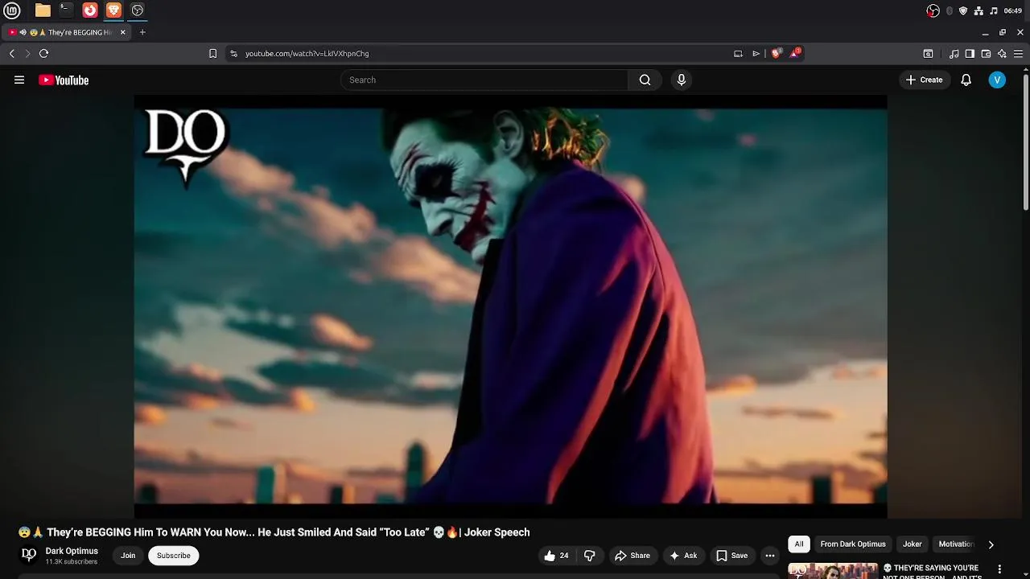Open Leo AI sparkle icon in toolbar
The height and width of the screenshot is (579, 1030).
pyautogui.click(x=1002, y=53)
